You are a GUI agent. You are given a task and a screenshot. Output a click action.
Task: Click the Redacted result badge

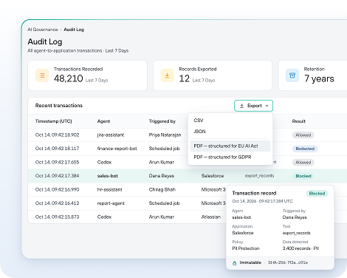305,149
